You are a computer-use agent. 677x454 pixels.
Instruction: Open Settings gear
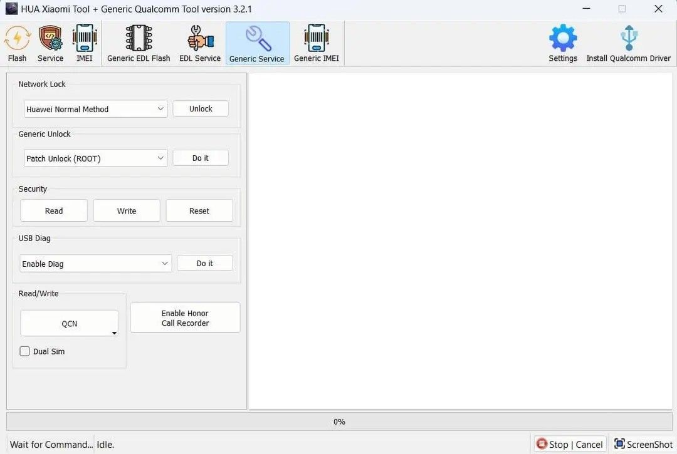[563, 44]
